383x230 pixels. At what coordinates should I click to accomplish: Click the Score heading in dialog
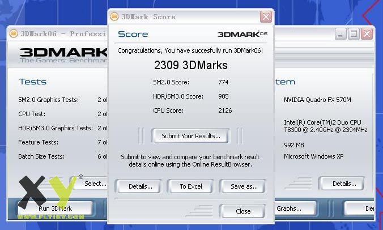pos(133,34)
